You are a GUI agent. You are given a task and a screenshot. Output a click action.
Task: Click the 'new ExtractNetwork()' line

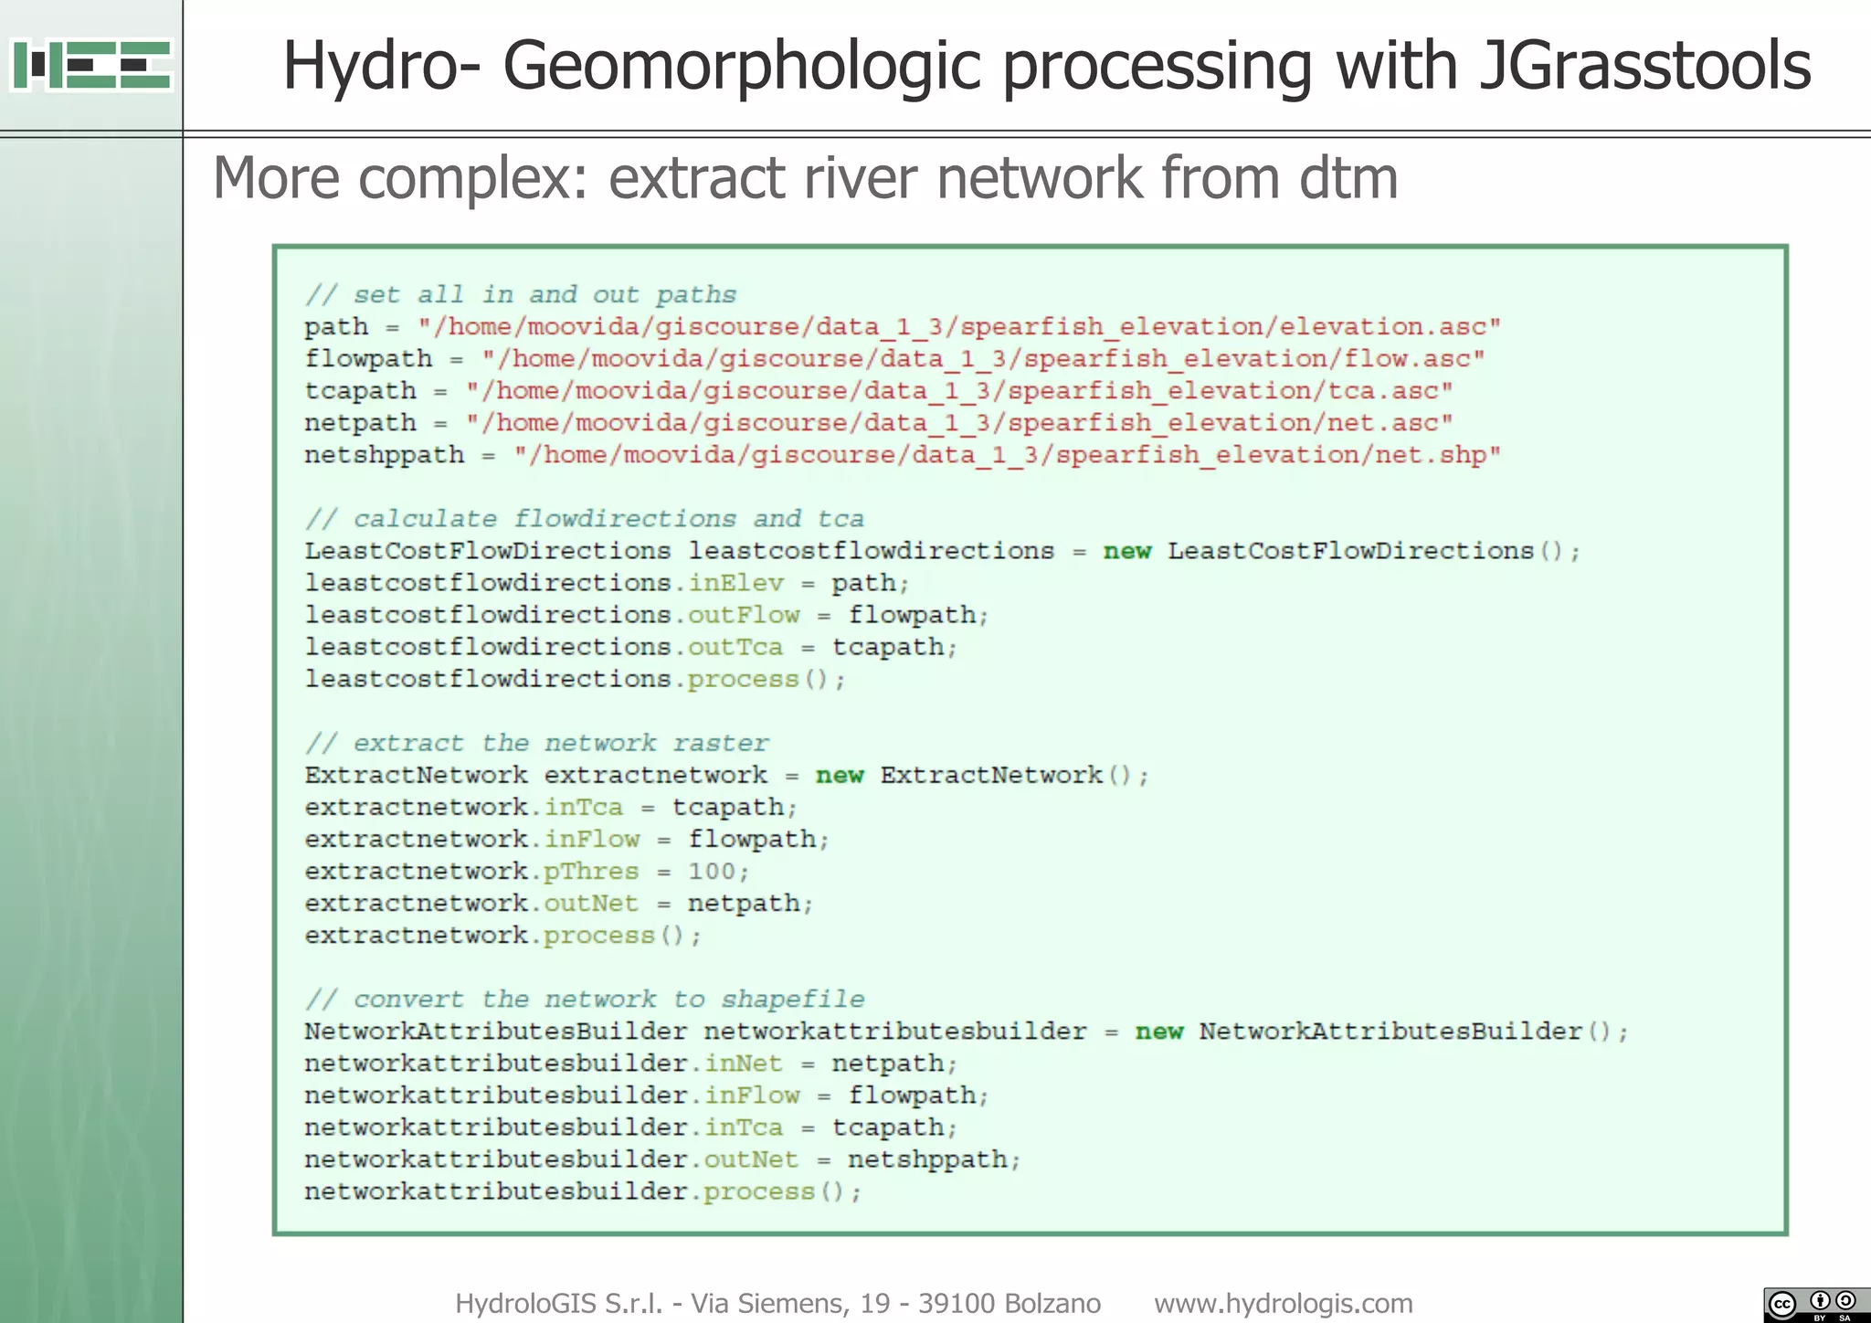coord(727,775)
